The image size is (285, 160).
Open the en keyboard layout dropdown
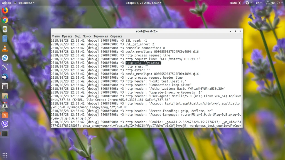tap(259, 3)
